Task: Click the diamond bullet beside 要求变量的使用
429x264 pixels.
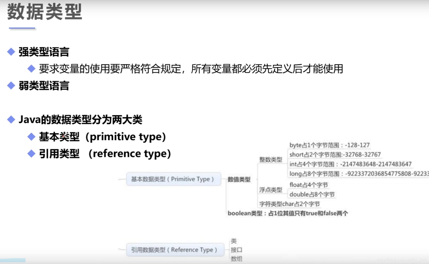Action: click(31, 68)
